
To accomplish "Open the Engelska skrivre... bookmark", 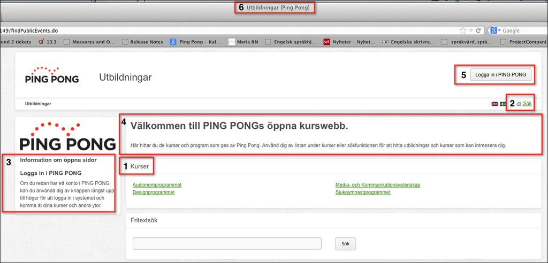I will tap(408, 42).
